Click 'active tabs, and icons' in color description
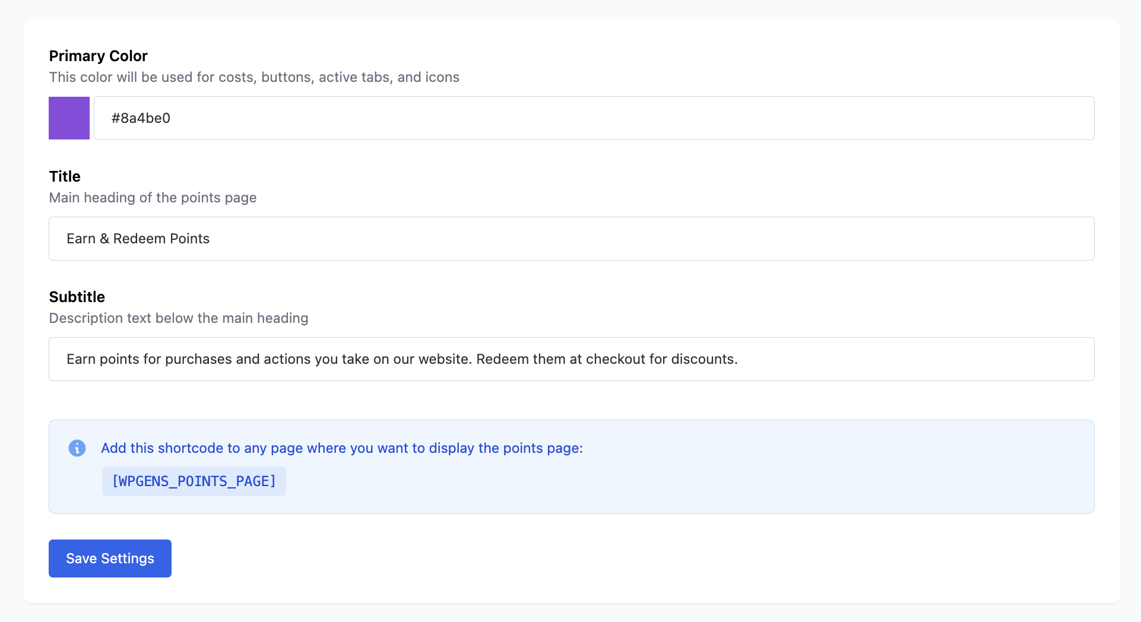The height and width of the screenshot is (622, 1141). click(389, 77)
